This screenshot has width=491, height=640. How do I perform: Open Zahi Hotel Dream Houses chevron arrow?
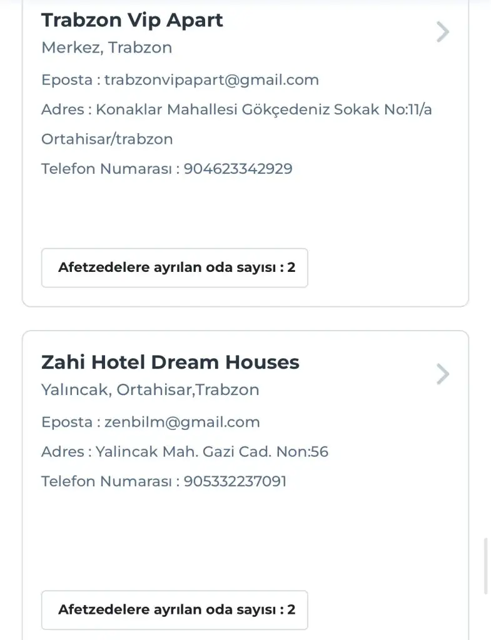(443, 374)
